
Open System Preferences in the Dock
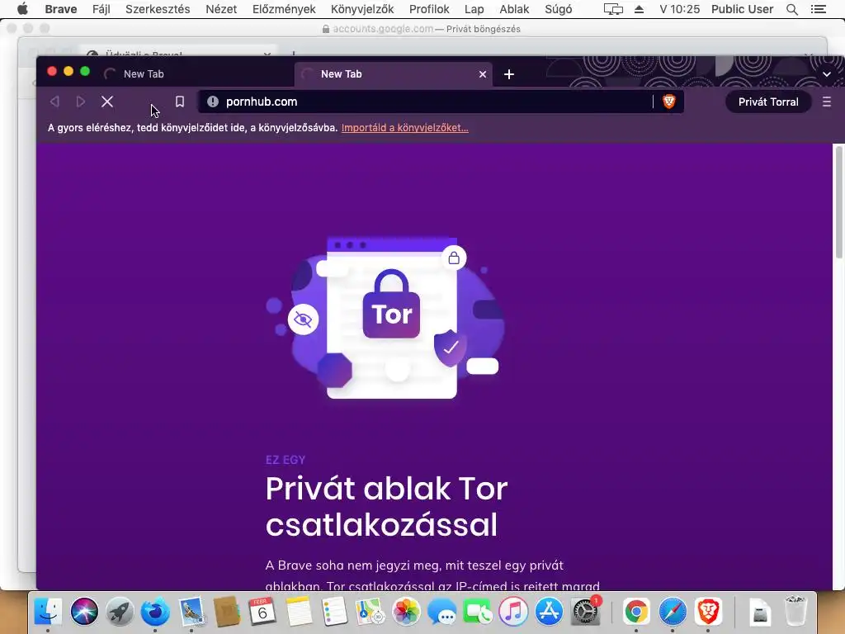tap(585, 612)
